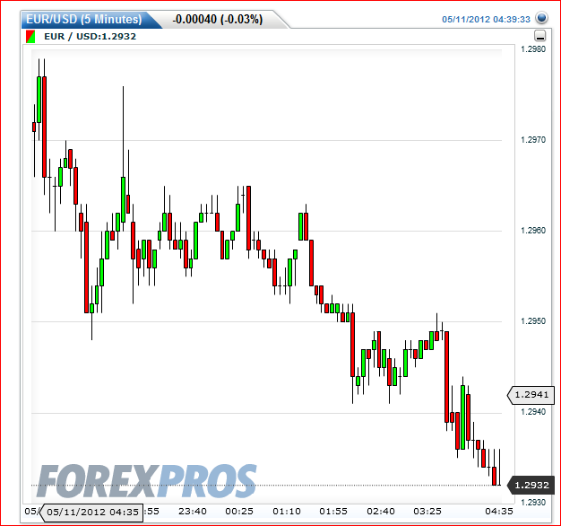Collapse the chart with the minimize icon

(539, 36)
